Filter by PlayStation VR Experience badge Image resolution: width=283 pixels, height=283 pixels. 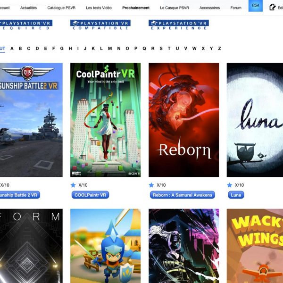(179, 25)
